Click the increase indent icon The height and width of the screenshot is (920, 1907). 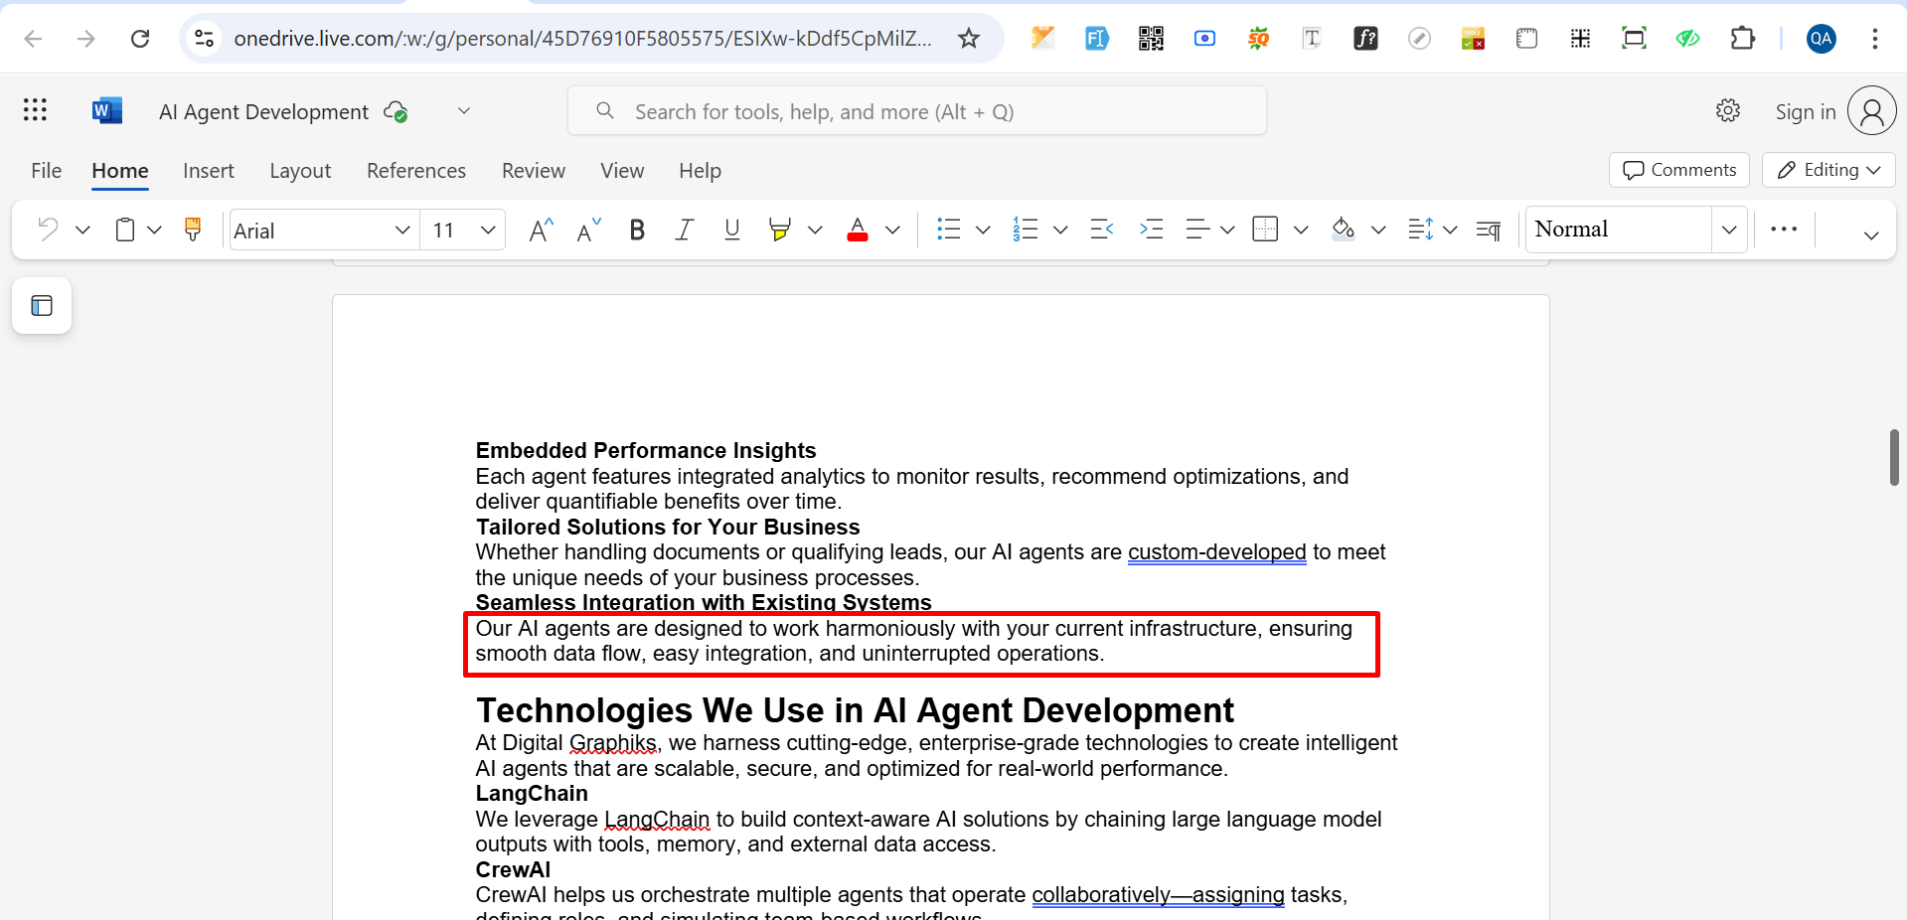(x=1151, y=230)
